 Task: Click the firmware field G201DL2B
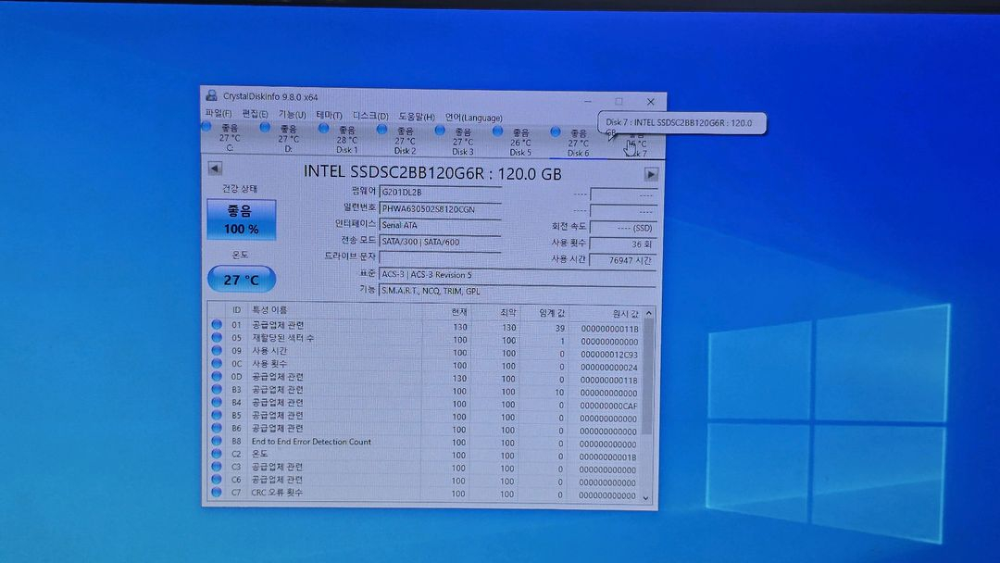(440, 192)
